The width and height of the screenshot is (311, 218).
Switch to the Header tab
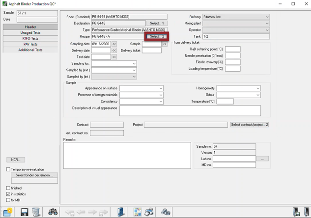click(30, 27)
